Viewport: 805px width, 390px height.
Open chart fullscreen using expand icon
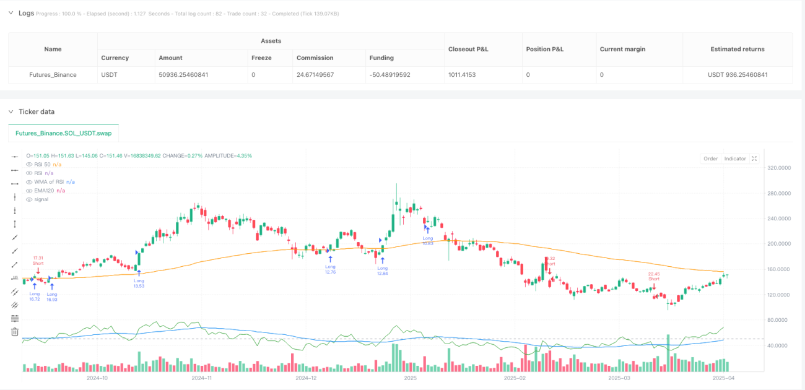[x=754, y=158]
